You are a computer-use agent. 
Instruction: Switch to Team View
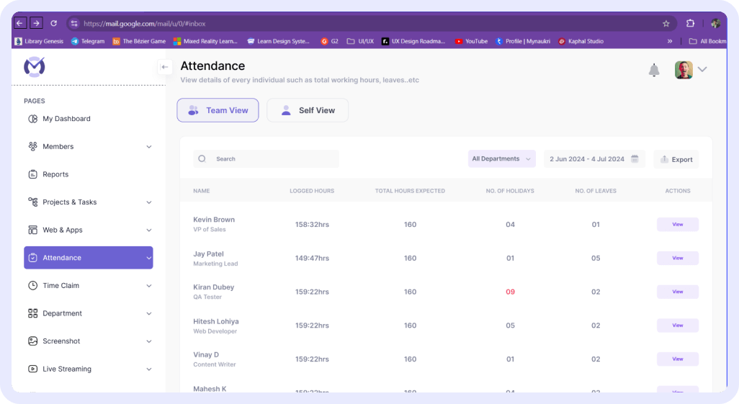pyautogui.click(x=218, y=110)
